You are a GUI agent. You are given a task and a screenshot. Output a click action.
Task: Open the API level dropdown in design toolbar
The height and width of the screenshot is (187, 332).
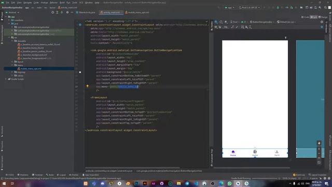click(x=244, y=22)
